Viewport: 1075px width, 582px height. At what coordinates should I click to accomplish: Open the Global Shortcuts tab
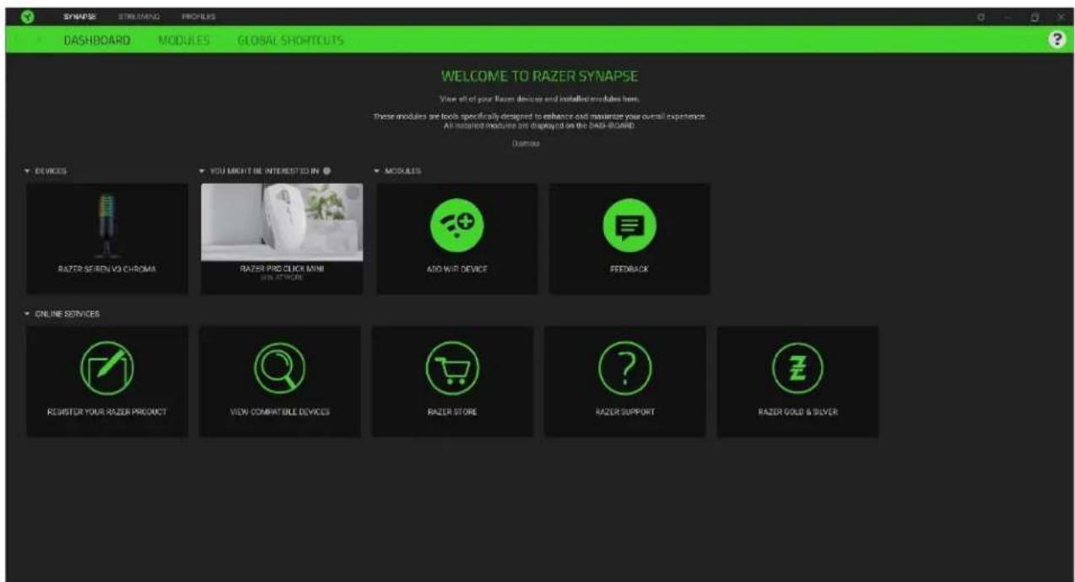(x=290, y=40)
